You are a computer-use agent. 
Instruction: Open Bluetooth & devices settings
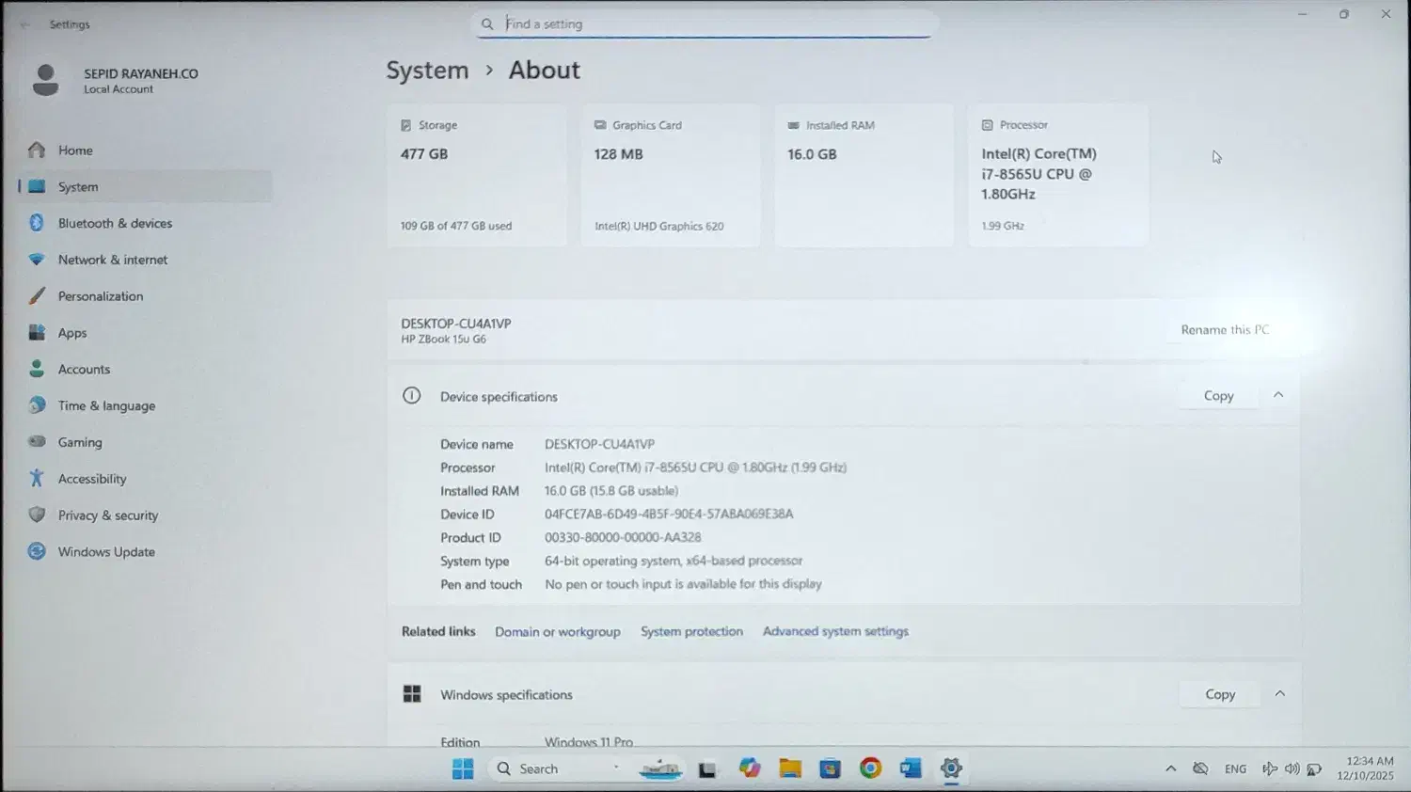click(x=115, y=223)
